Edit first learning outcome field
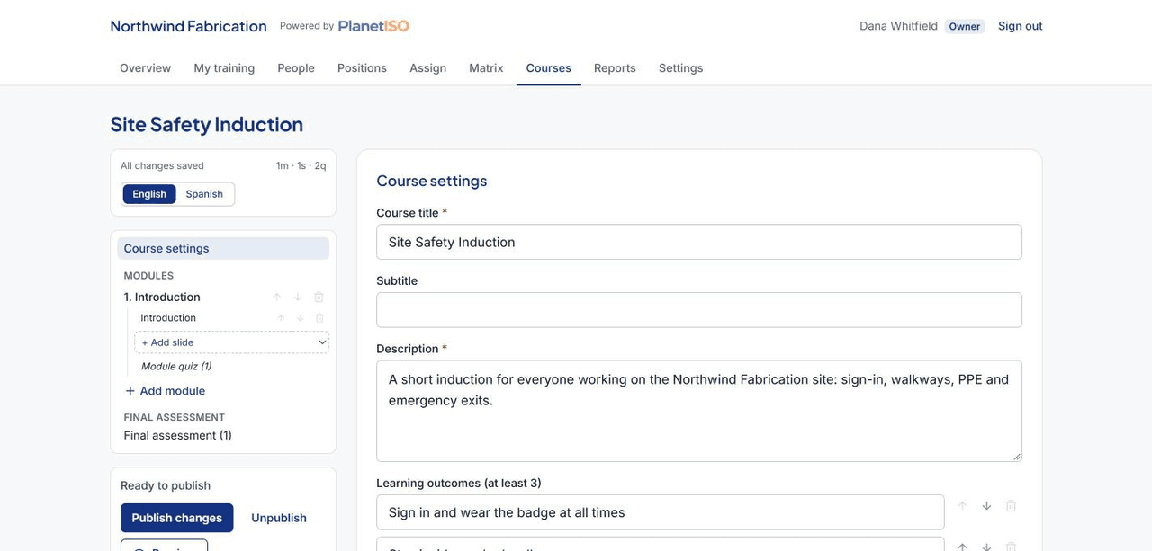The width and height of the screenshot is (1152, 551). click(661, 512)
